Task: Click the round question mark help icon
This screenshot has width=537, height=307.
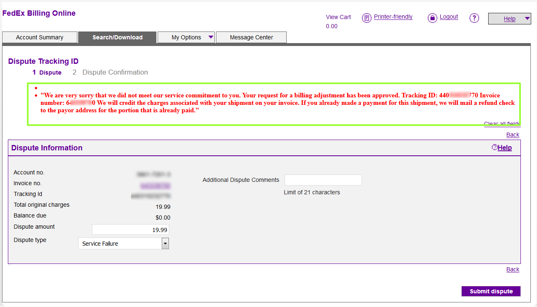Action: click(474, 18)
